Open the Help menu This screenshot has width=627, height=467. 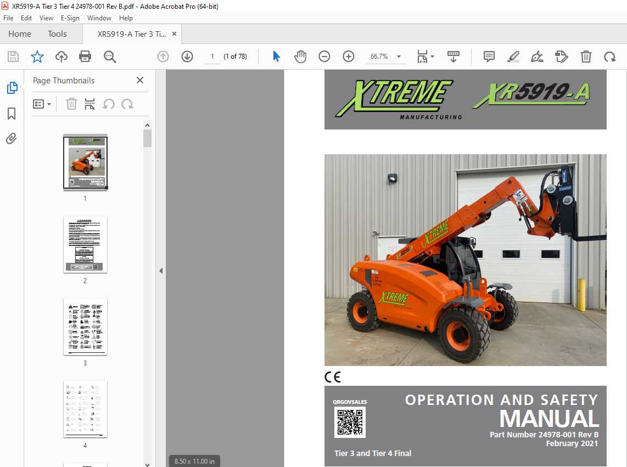pos(126,18)
